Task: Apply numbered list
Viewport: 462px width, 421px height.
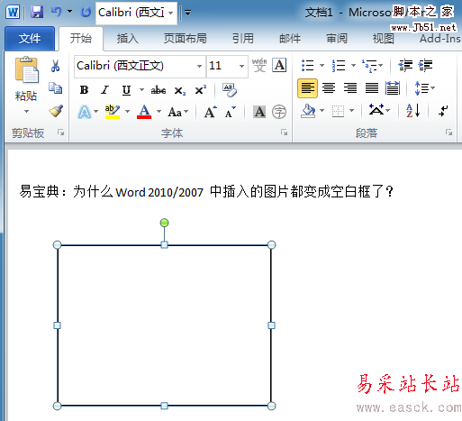Action: [339, 65]
